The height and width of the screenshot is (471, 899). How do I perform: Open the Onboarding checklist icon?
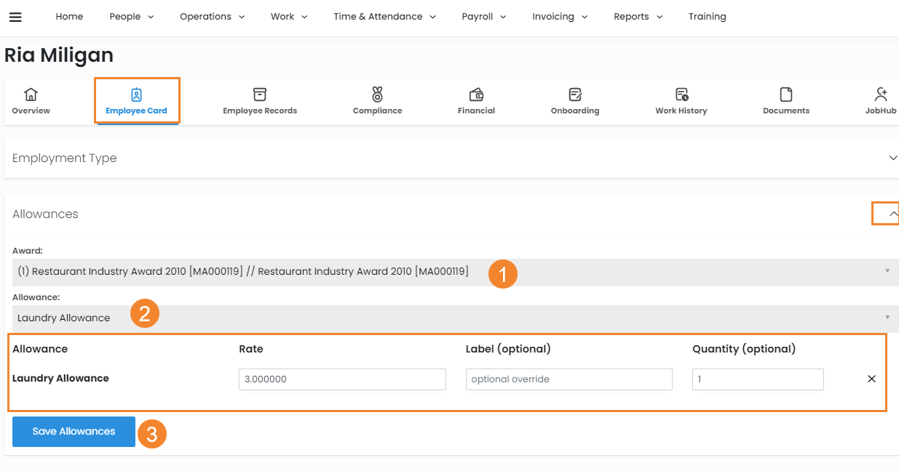pyautogui.click(x=575, y=94)
